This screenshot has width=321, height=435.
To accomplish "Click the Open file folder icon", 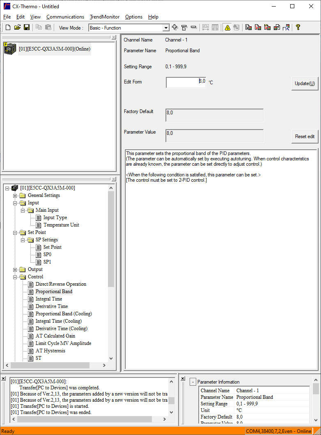I will point(18,28).
